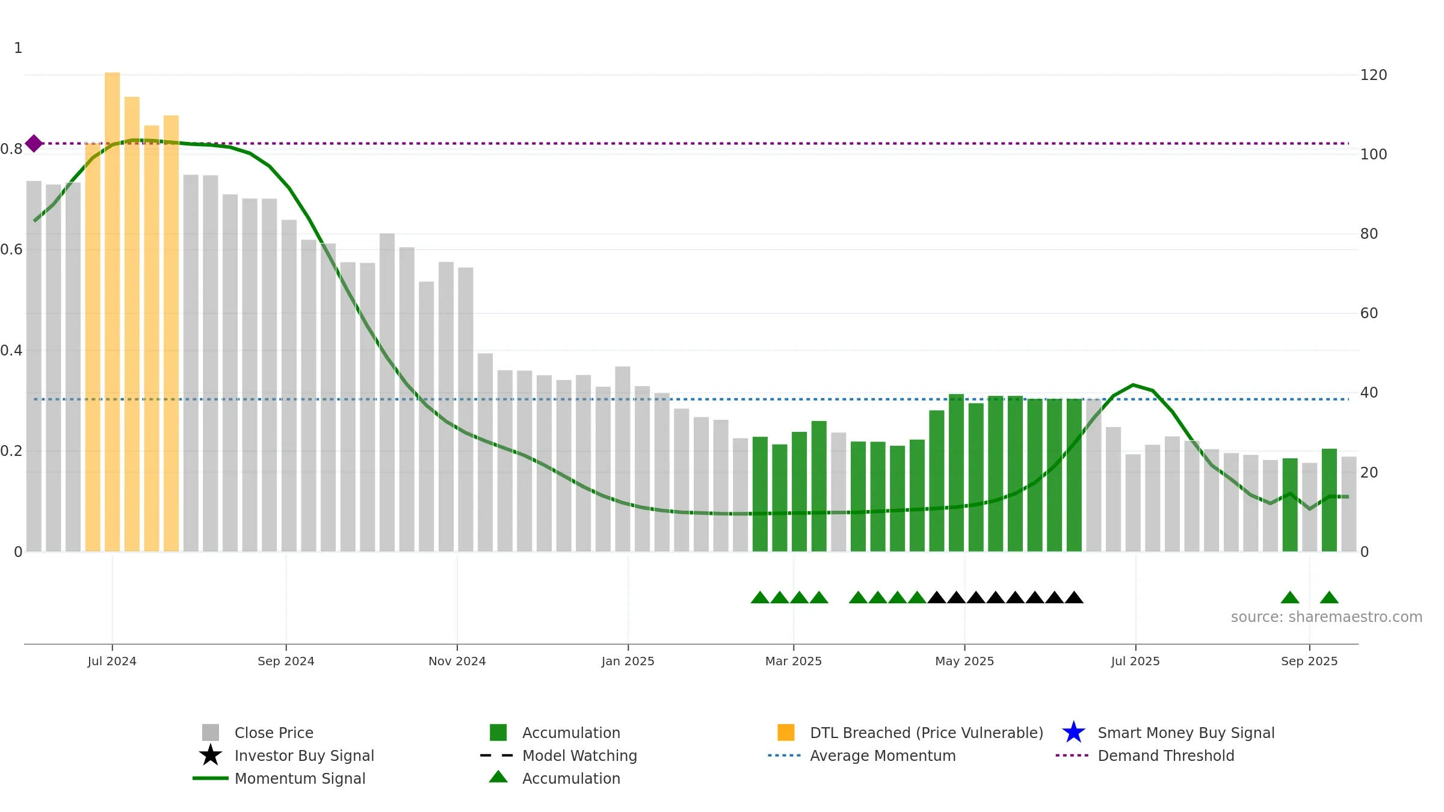Click the Jul 2025 axis label
The height and width of the screenshot is (812, 1444).
1135,661
